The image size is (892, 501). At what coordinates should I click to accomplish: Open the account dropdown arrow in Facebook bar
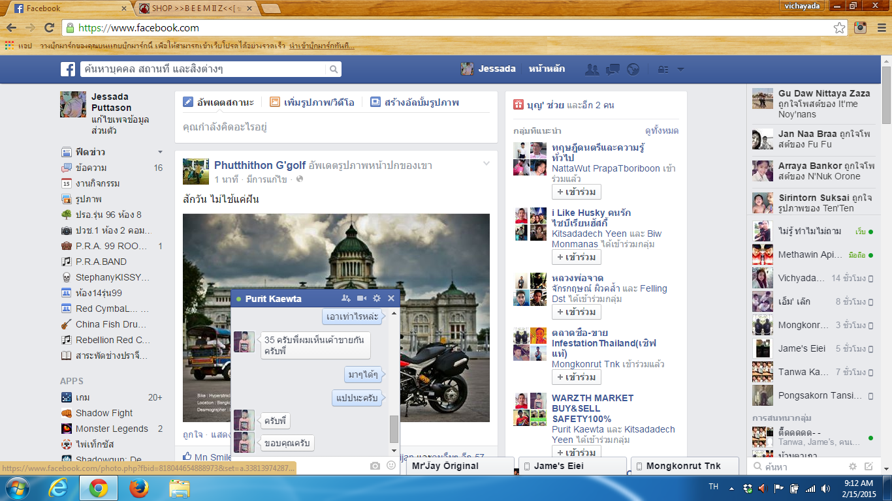tap(680, 69)
